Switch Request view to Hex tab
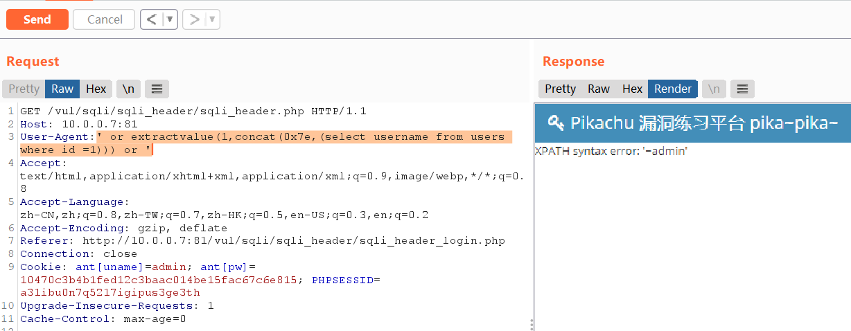The width and height of the screenshot is (851, 331). [96, 89]
